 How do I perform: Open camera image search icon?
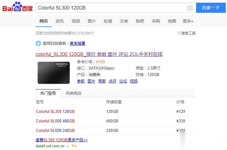pyautogui.click(x=190, y=8)
